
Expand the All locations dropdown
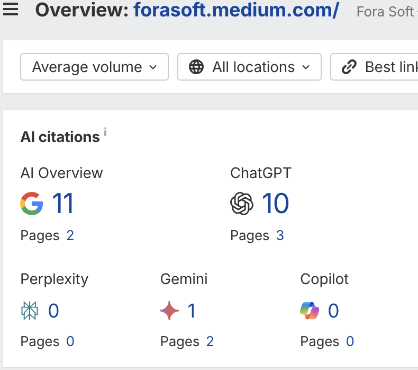tap(249, 67)
